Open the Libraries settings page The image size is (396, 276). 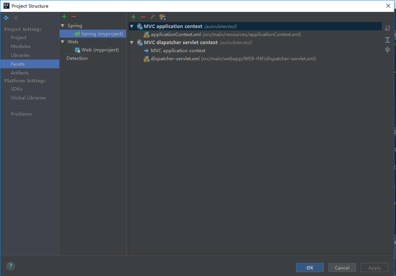coord(20,55)
